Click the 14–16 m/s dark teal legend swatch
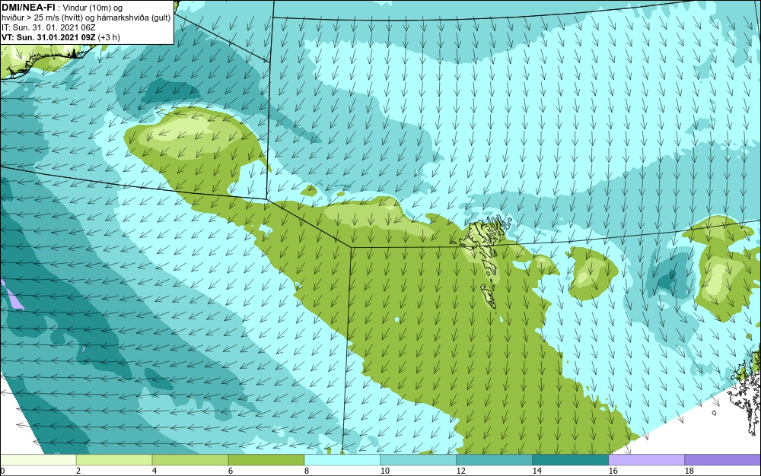The height and width of the screenshot is (476, 761). pyautogui.click(x=571, y=459)
